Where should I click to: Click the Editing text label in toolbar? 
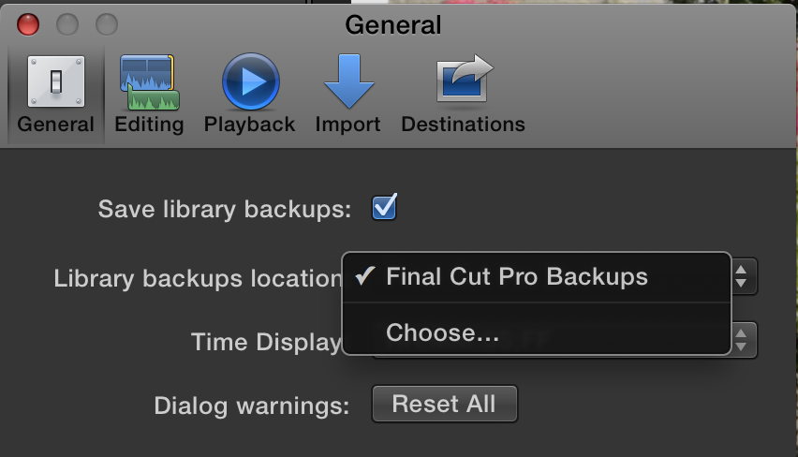point(149,125)
